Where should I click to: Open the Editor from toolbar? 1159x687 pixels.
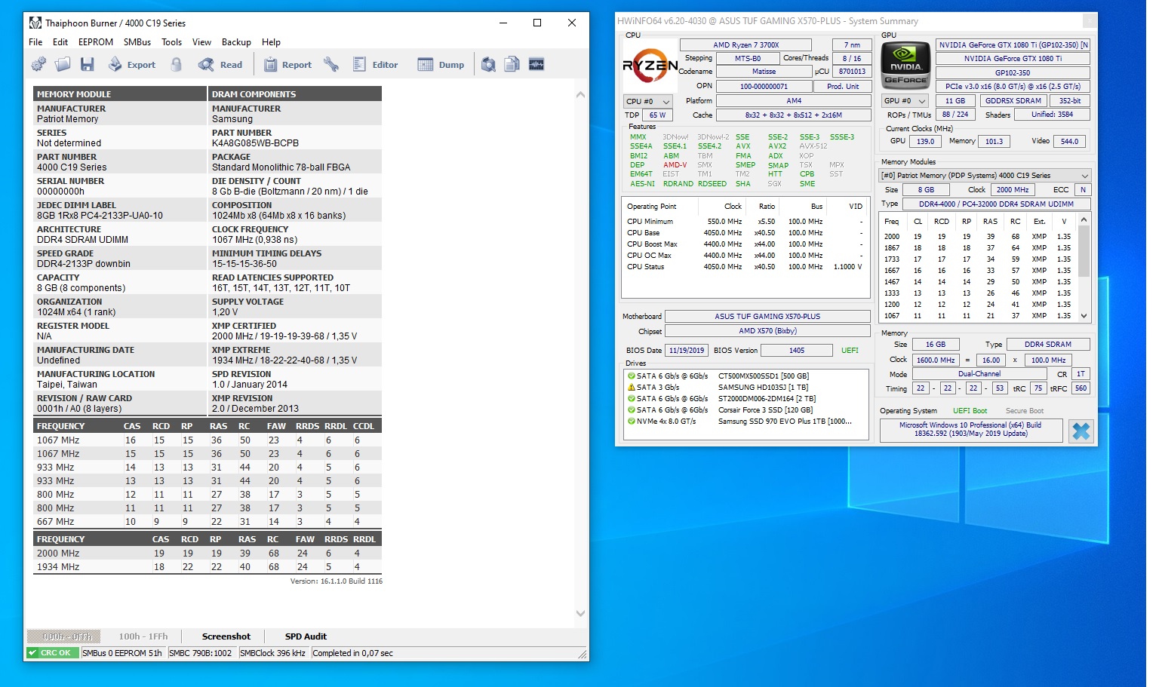tap(375, 65)
